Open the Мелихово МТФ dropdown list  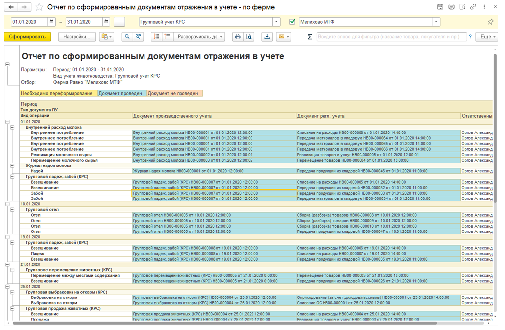click(436, 22)
